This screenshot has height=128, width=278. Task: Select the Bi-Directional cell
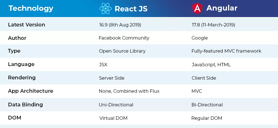207,105
